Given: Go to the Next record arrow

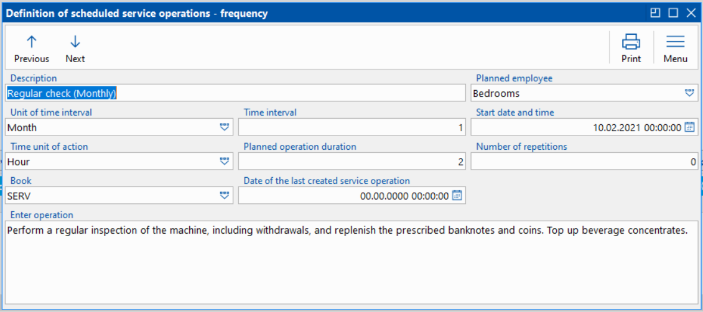Looking at the screenshot, I should coord(75,48).
